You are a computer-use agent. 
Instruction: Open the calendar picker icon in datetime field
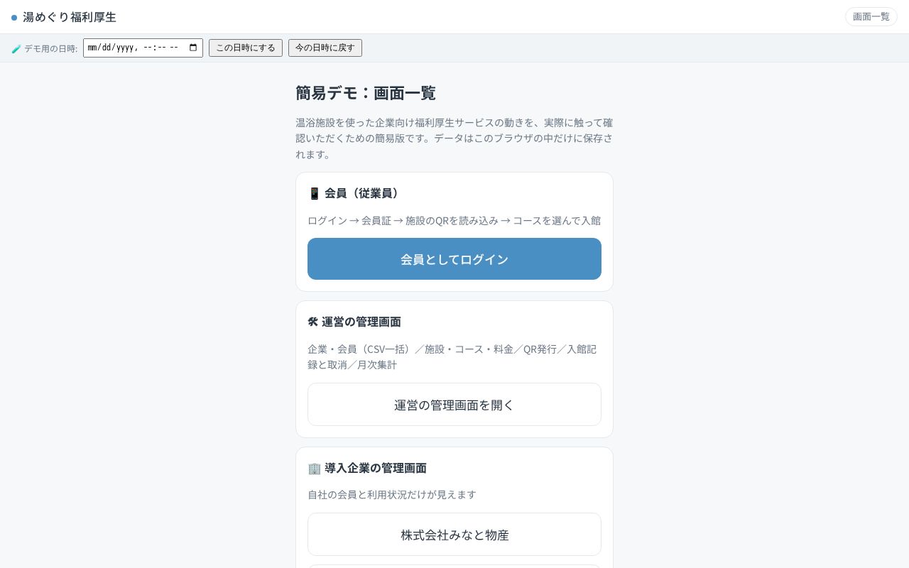point(193,48)
